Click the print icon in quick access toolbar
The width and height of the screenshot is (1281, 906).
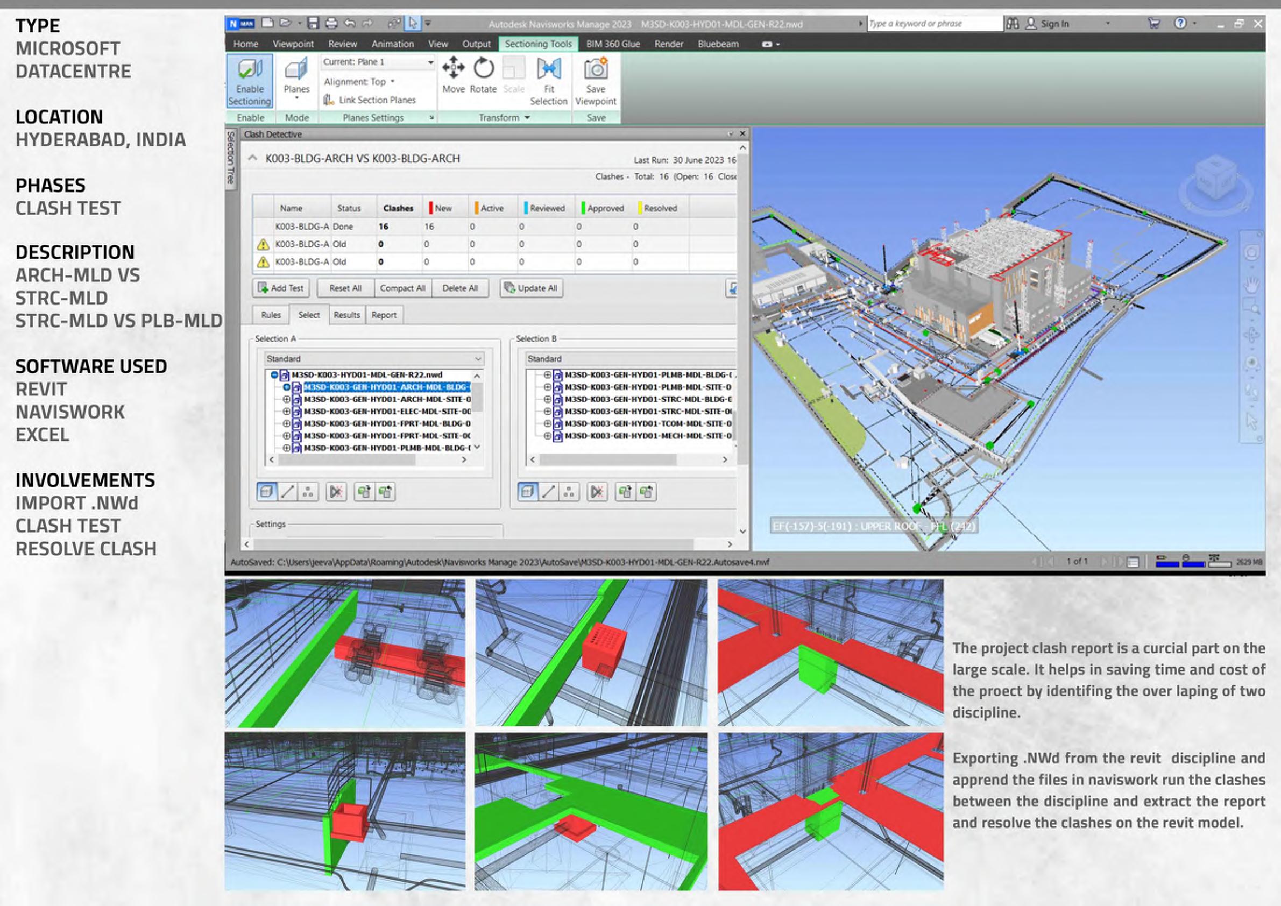(331, 23)
